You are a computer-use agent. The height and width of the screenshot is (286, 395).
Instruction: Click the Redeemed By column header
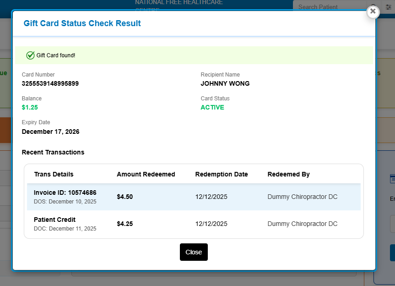[289, 174]
